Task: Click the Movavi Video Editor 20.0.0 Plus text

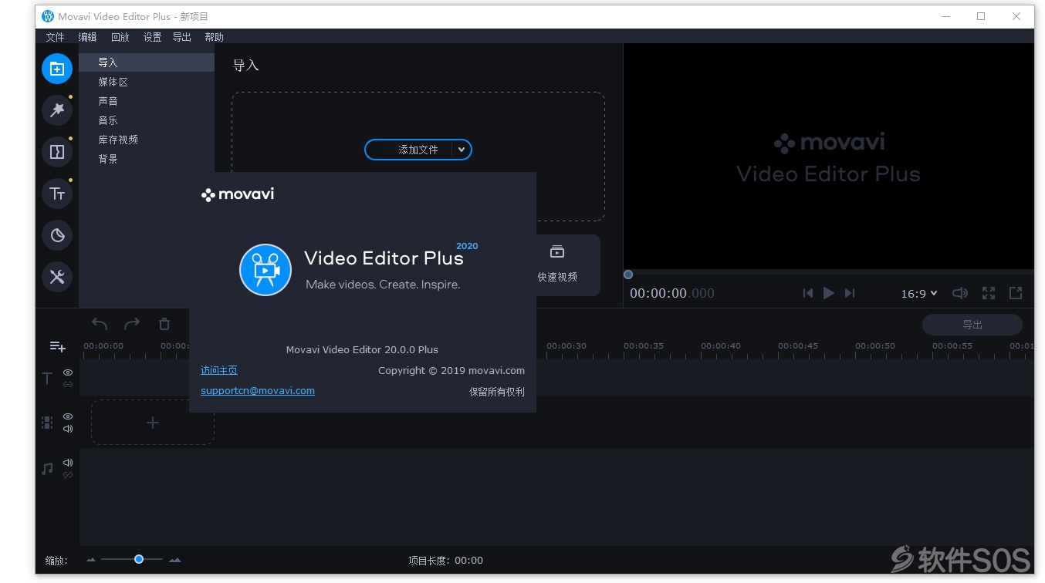Action: [x=362, y=349]
